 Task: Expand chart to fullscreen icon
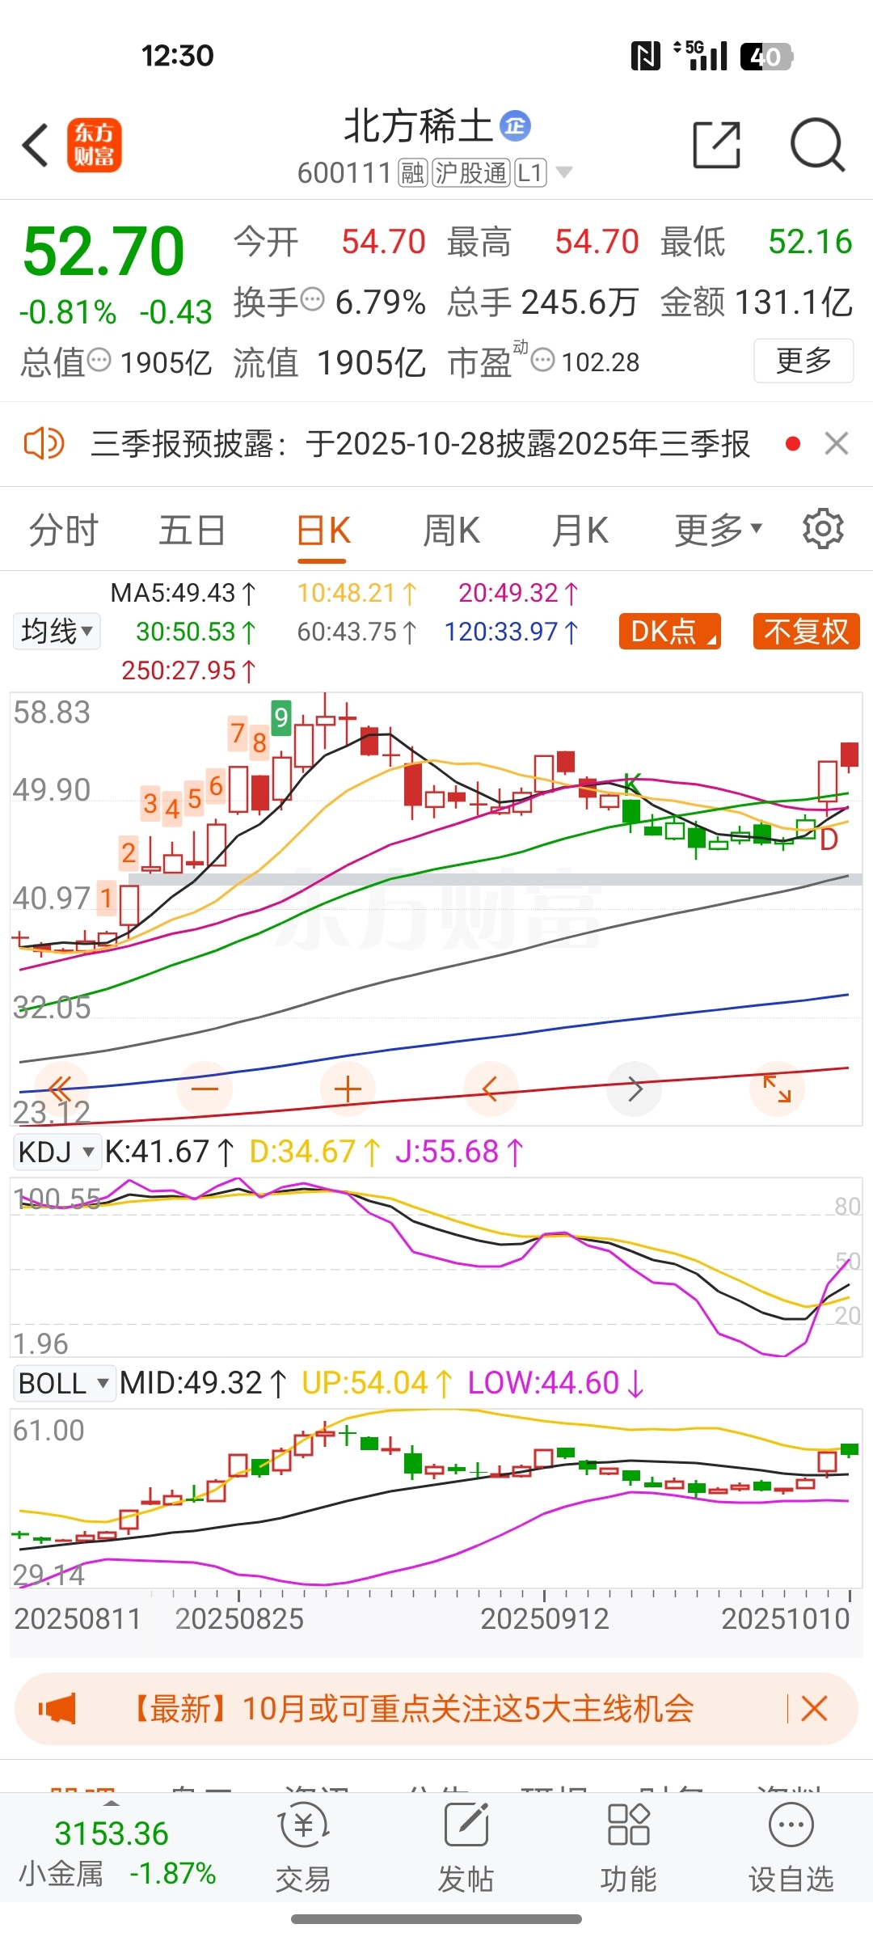tap(778, 1089)
